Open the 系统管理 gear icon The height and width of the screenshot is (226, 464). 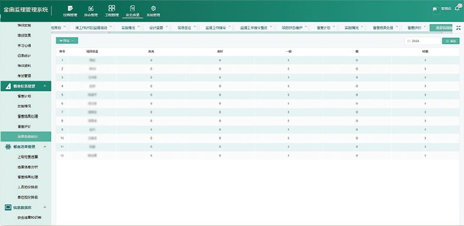click(x=153, y=11)
